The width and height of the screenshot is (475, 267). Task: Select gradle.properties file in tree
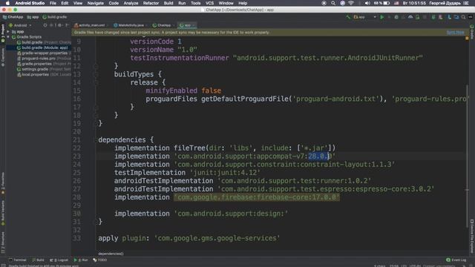point(44,64)
